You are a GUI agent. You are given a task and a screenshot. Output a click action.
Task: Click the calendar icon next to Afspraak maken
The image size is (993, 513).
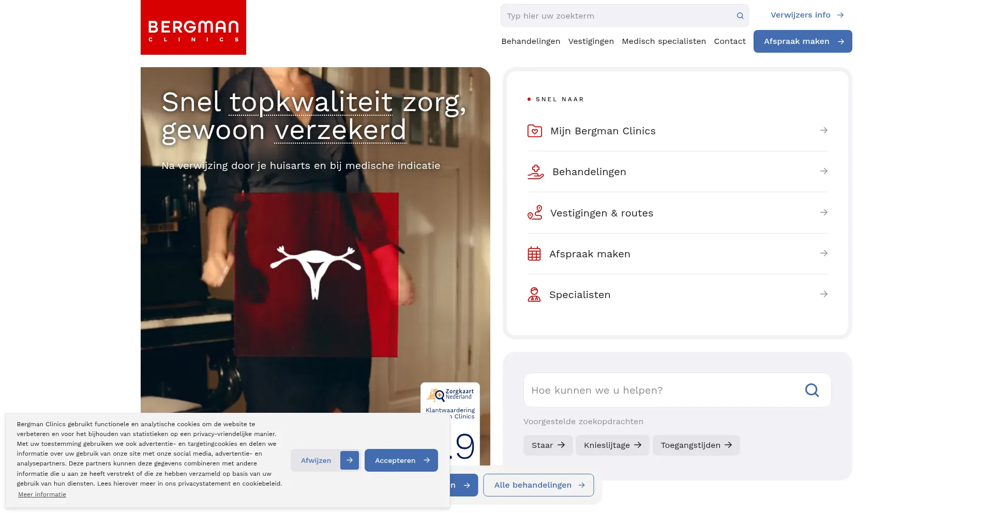[x=534, y=254]
